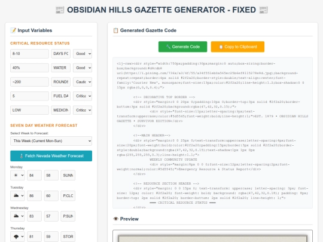Click the Select Week to Forecast label
Image resolution: width=323 pixels, height=242 pixels.
[x=29, y=133]
